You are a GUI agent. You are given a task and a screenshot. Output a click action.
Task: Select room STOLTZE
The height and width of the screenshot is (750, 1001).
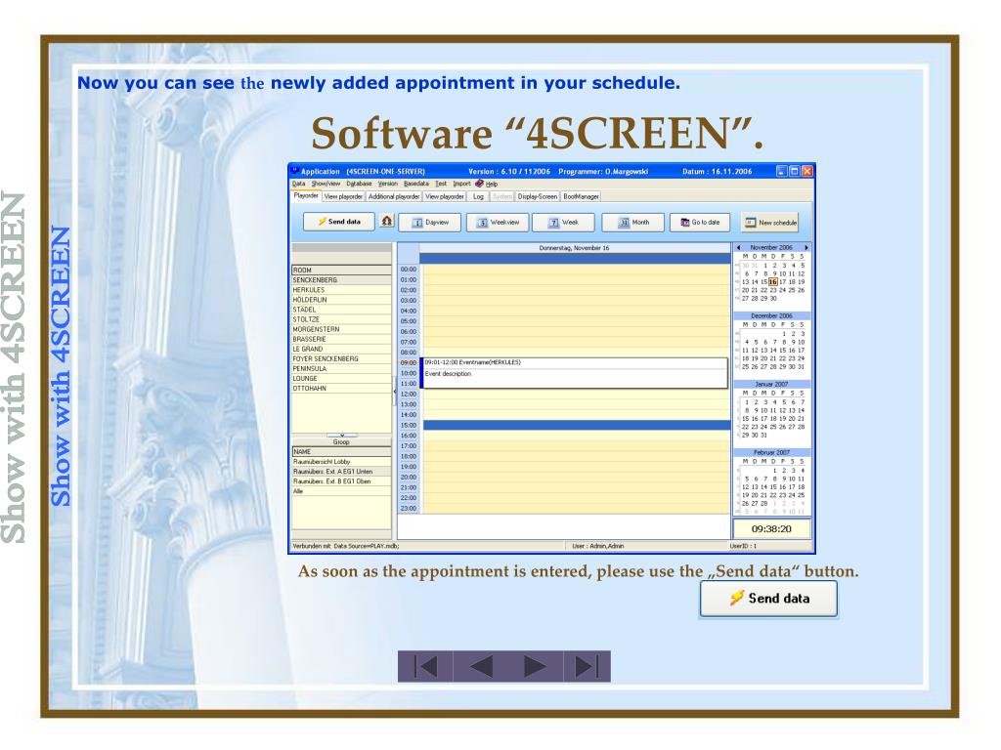click(341, 319)
